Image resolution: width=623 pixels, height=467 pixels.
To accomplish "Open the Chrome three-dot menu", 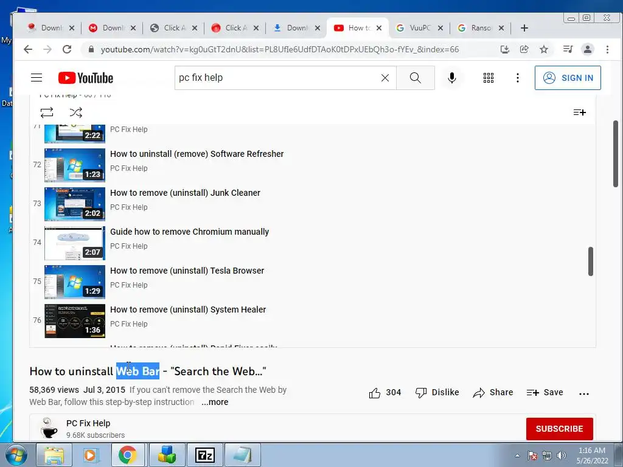I will [x=607, y=49].
